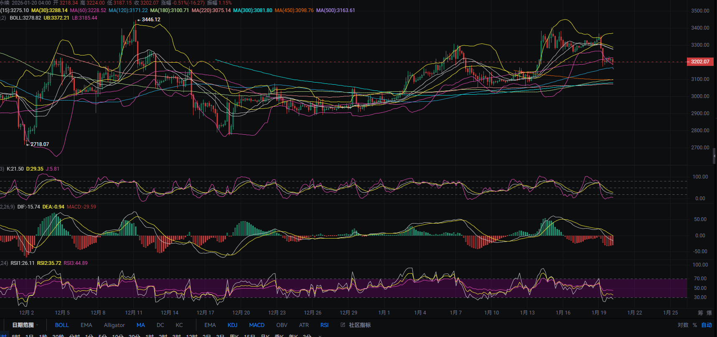
Task: Select 自动 auto scale mode
Action: tap(707, 325)
